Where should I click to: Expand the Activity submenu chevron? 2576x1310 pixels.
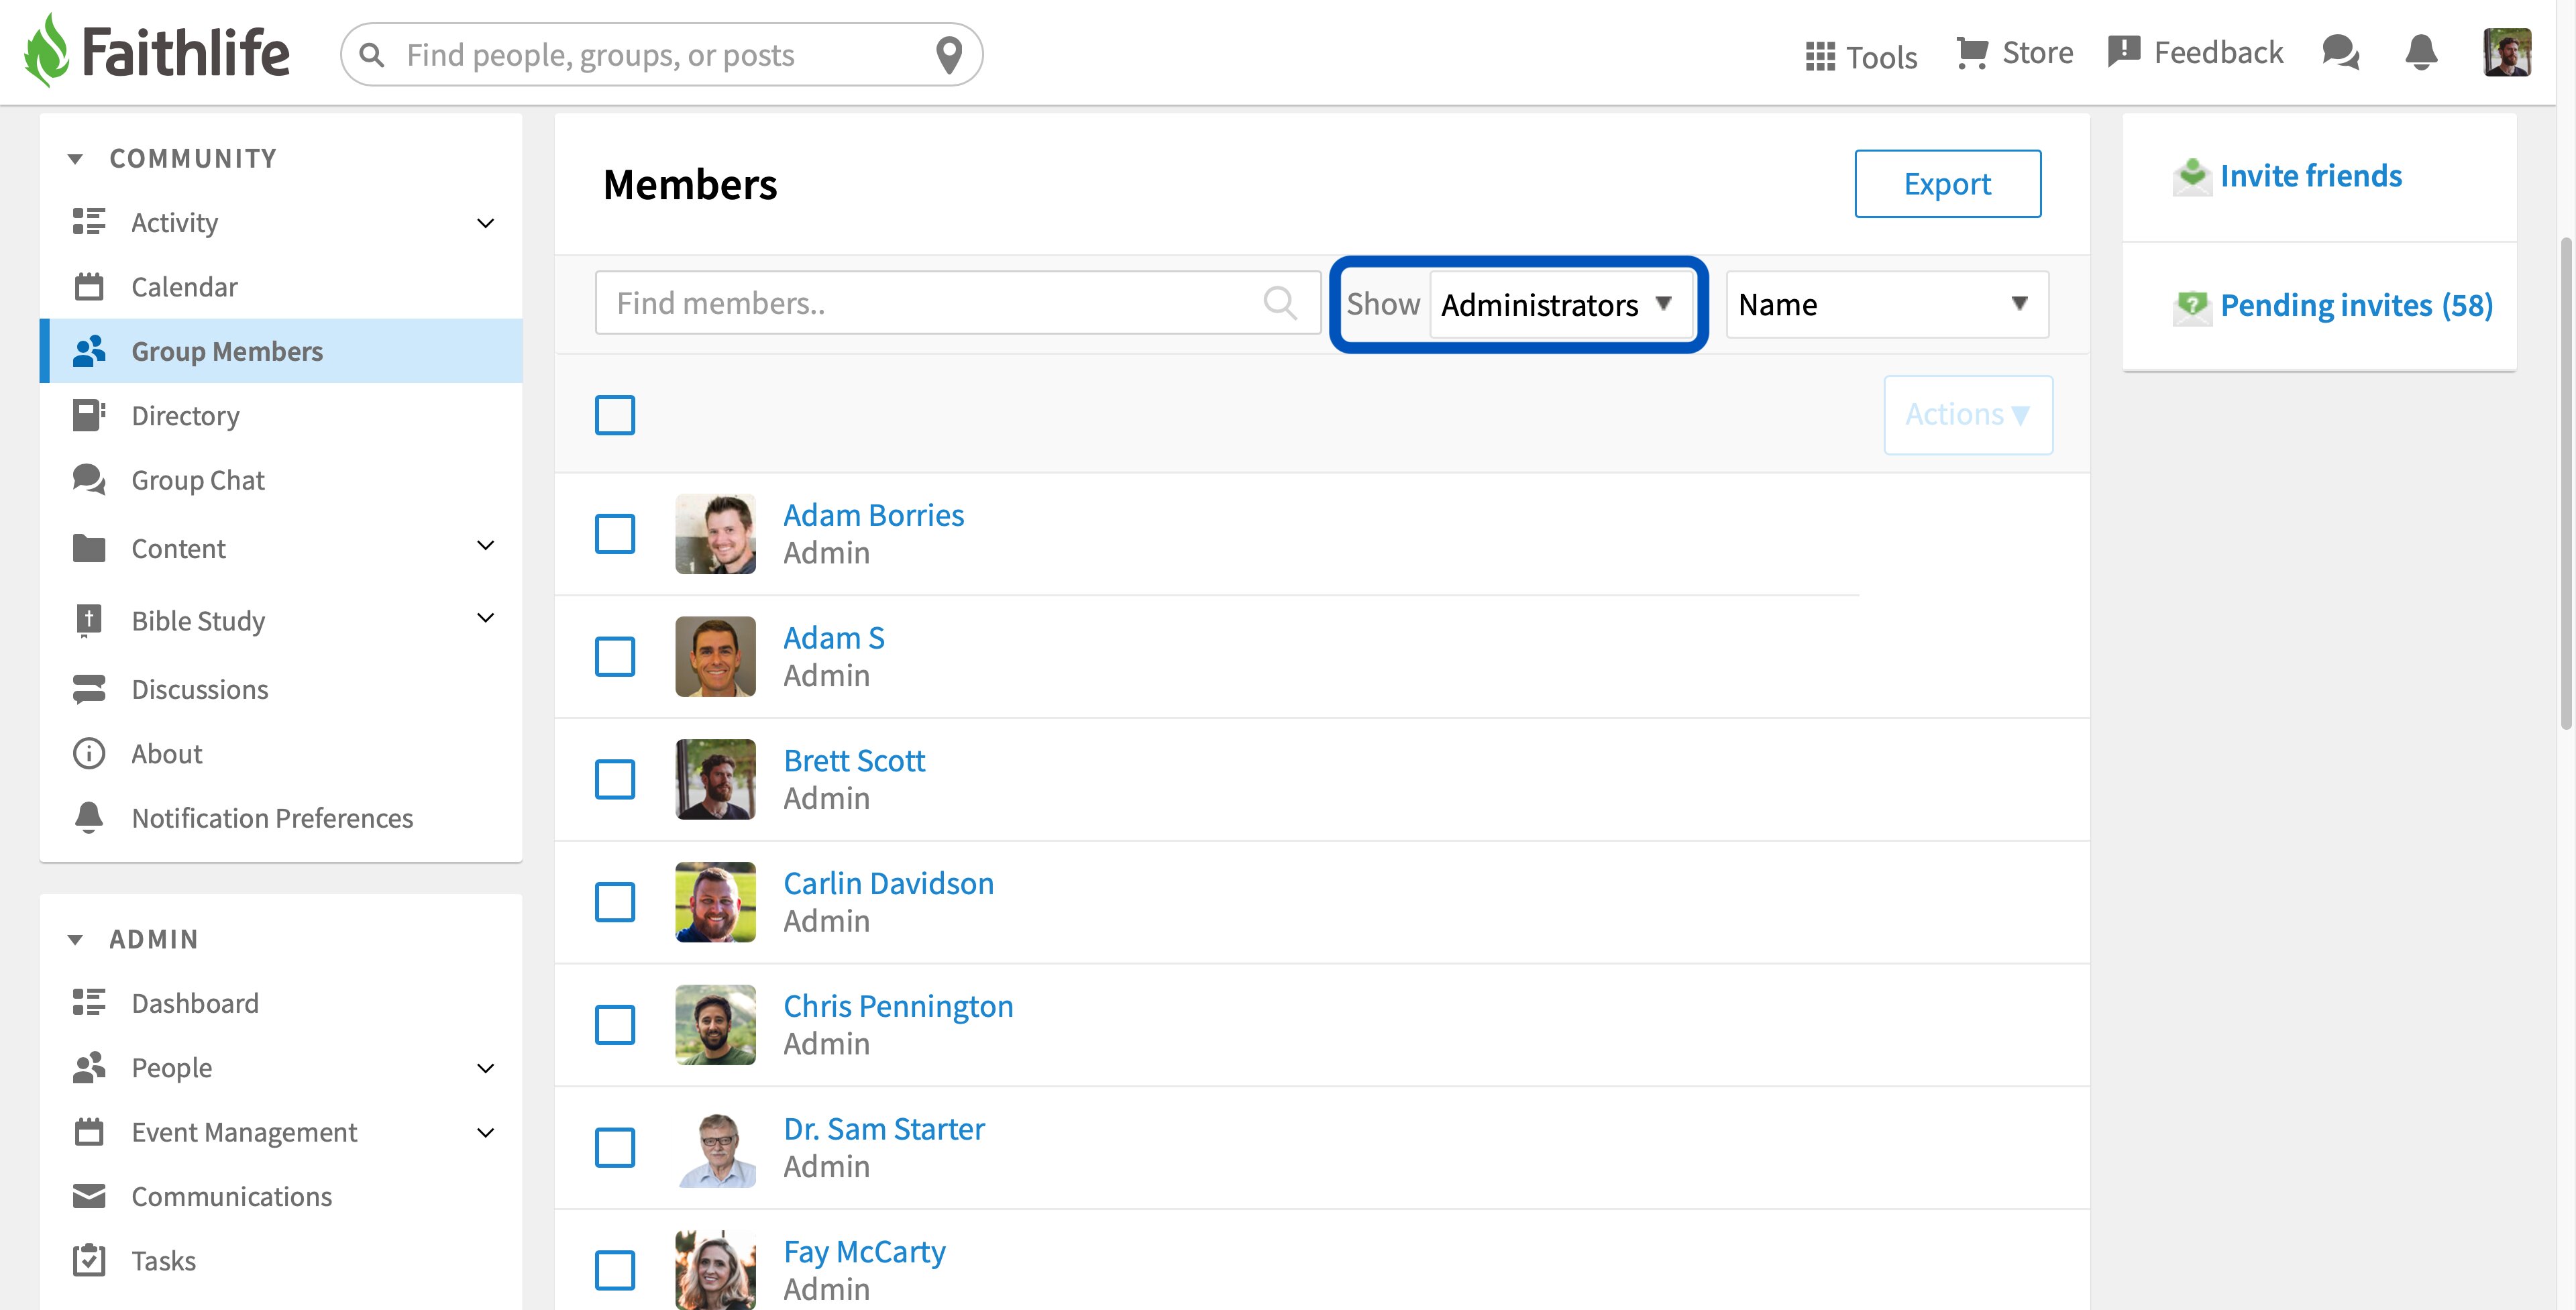click(x=485, y=223)
